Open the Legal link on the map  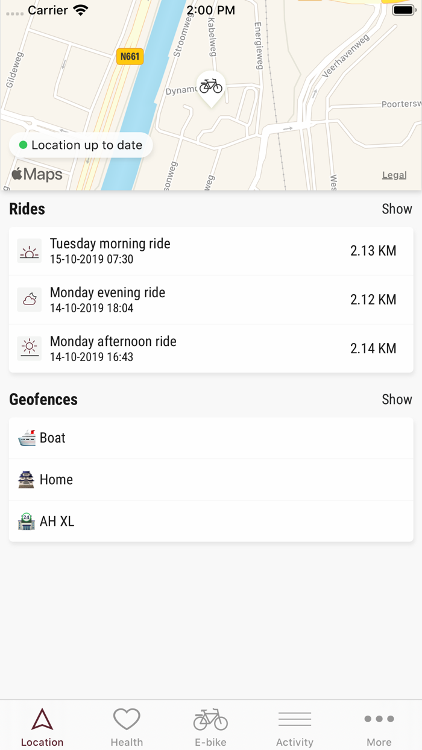click(x=394, y=175)
